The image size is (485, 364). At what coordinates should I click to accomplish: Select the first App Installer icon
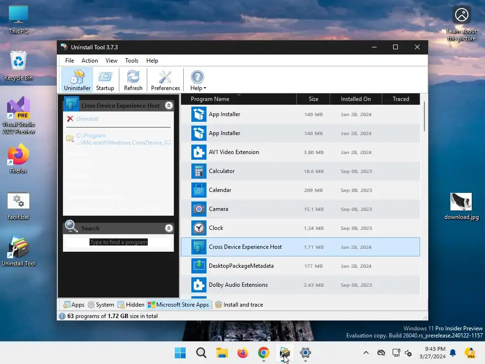pyautogui.click(x=198, y=114)
